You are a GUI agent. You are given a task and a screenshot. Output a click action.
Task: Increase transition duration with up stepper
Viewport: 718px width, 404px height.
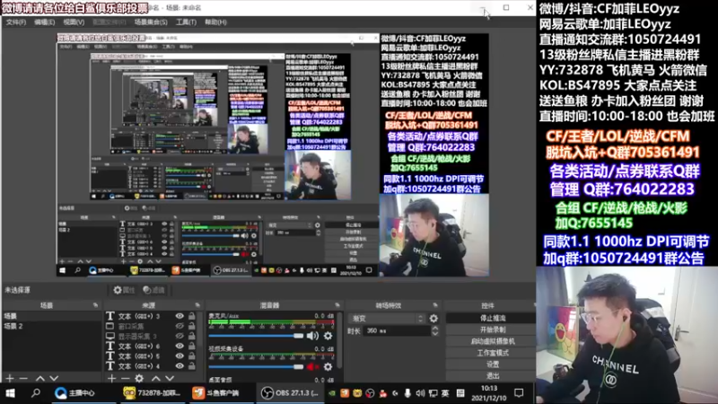[x=435, y=328]
